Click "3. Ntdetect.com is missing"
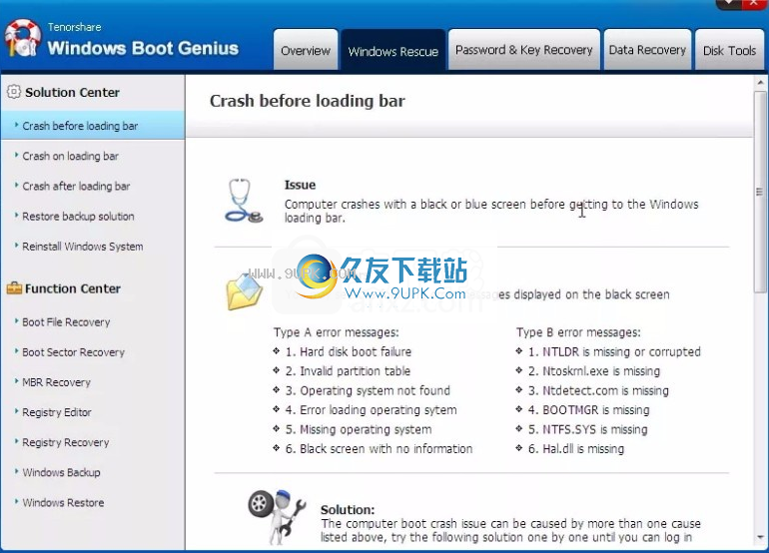Viewport: 769px width, 553px height. click(x=598, y=390)
